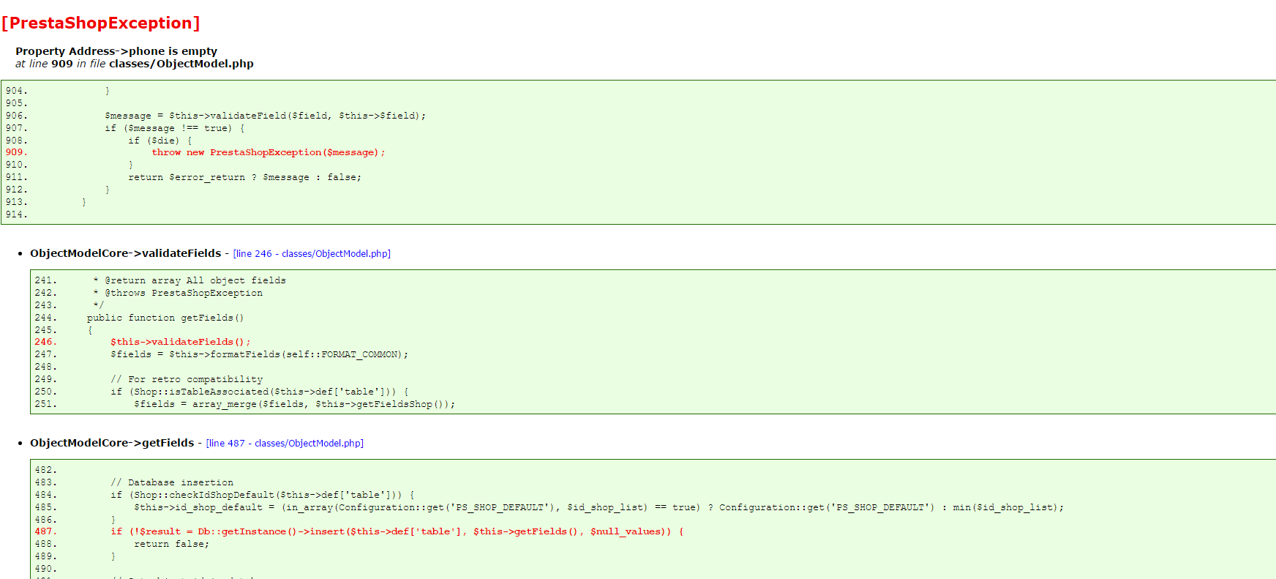This screenshot has width=1276, height=579.
Task: Click the red line number "487."
Action: 45,531
